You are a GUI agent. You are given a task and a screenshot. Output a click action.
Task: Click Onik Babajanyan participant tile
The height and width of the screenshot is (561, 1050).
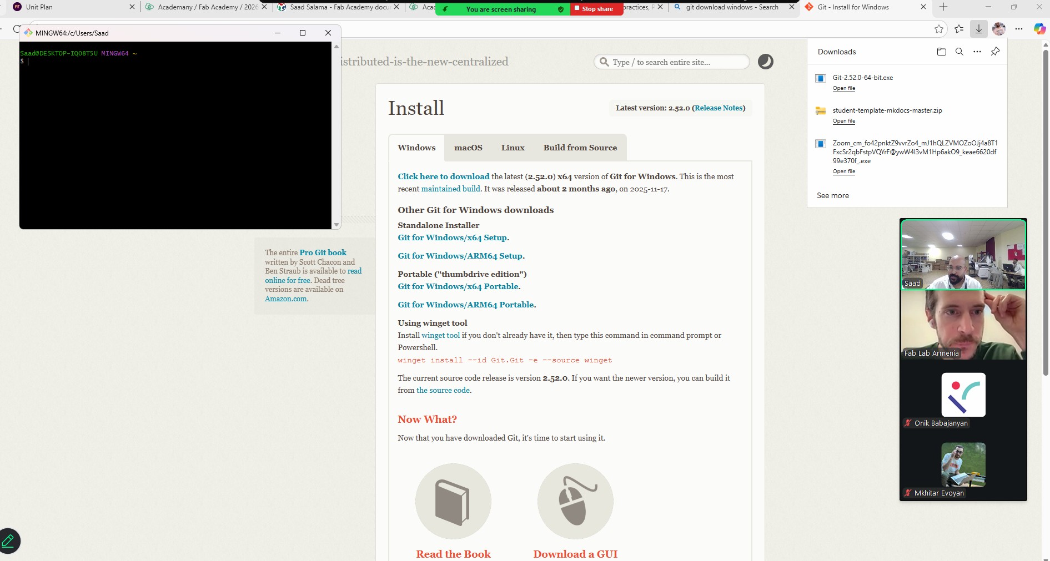click(963, 395)
